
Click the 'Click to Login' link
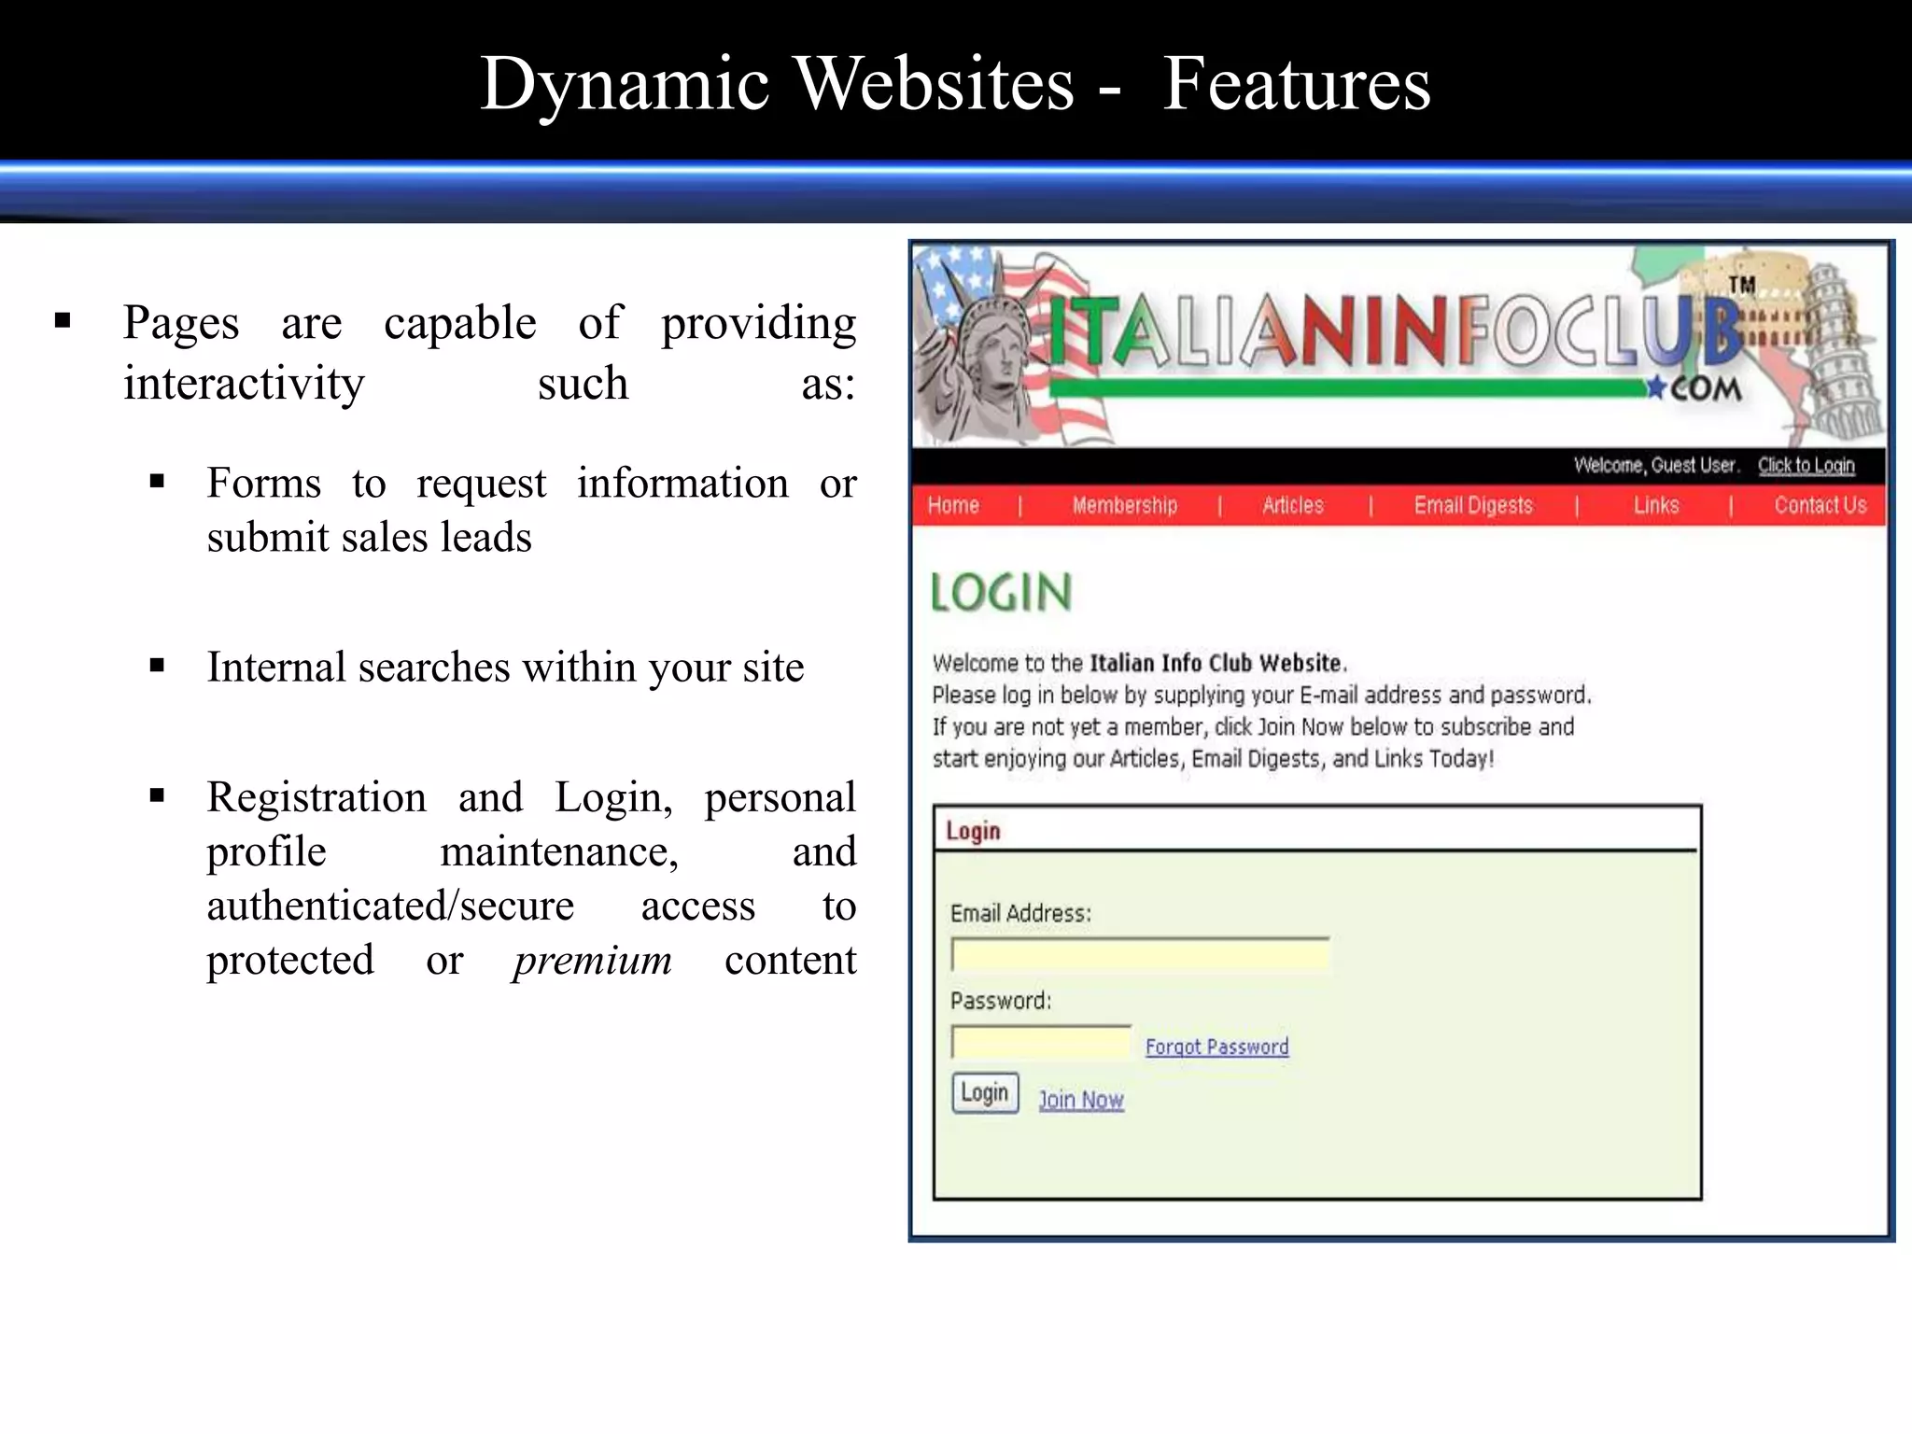[x=1807, y=465]
